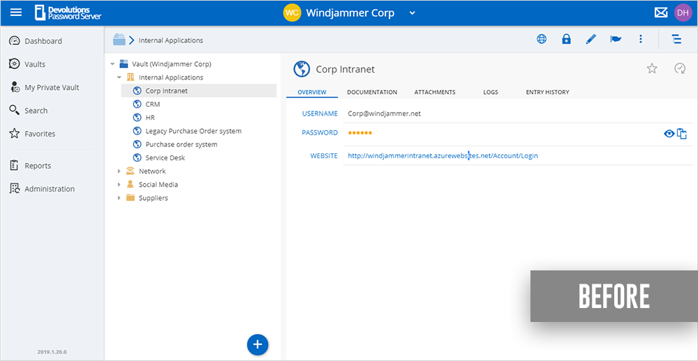This screenshot has width=698, height=361.
Task: Expand the Network folder
Action: tap(119, 171)
